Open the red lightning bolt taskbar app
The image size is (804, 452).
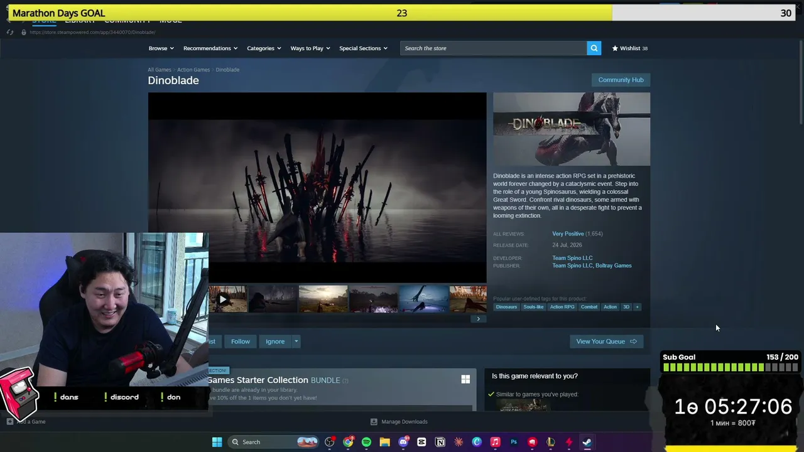coord(569,442)
